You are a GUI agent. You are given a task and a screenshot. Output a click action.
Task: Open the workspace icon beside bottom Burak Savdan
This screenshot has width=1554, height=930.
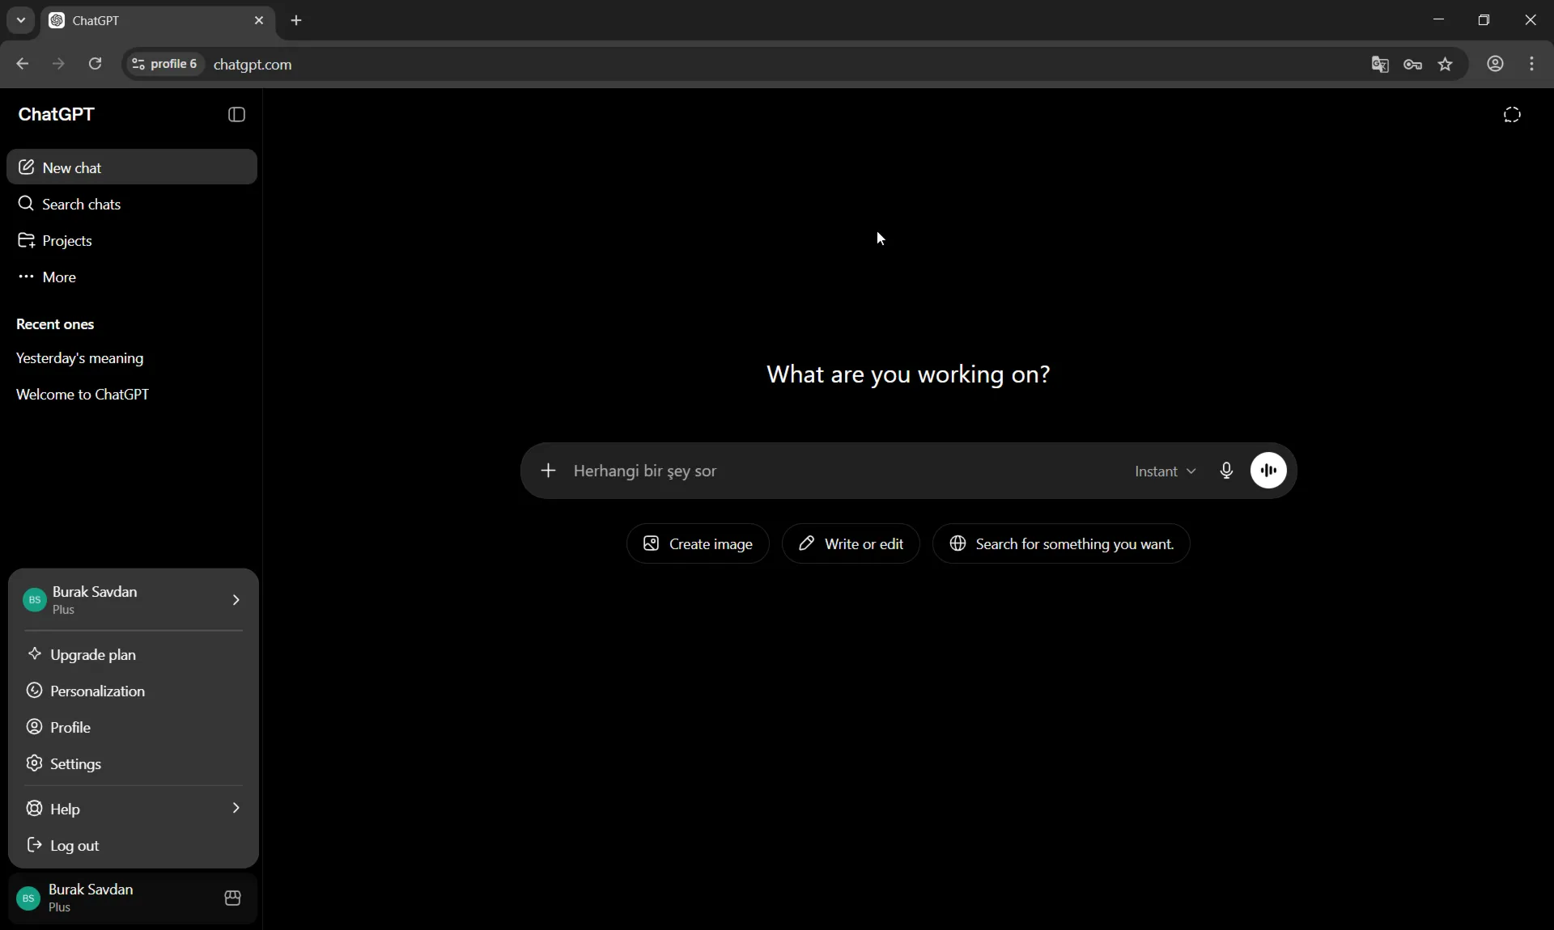pos(232,898)
